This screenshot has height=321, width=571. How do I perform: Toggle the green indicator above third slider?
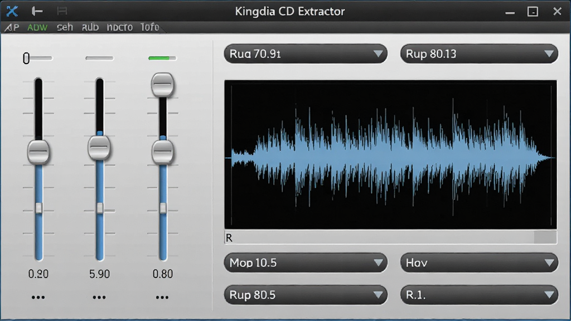click(162, 58)
